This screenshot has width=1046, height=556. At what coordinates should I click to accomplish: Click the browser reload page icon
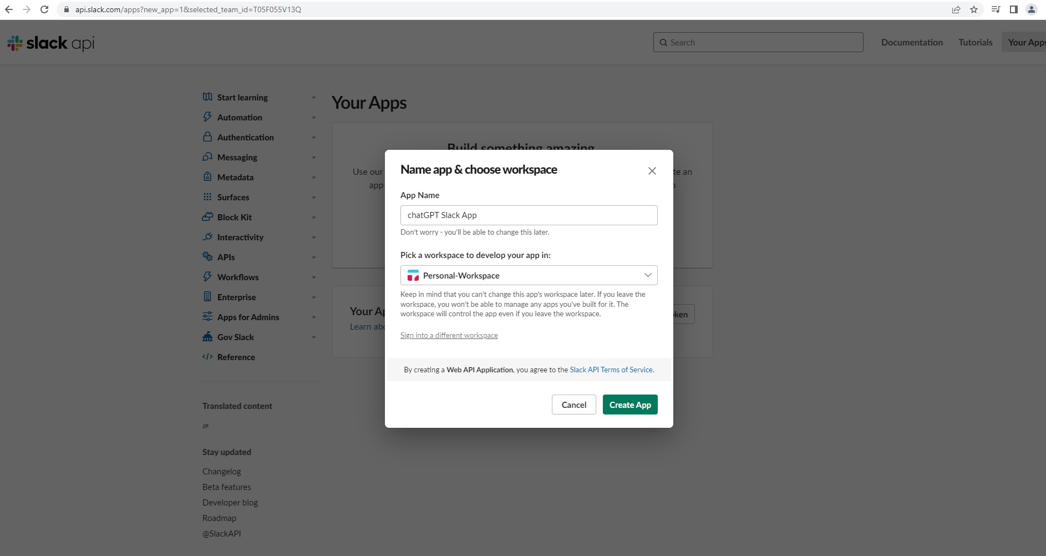pos(44,9)
